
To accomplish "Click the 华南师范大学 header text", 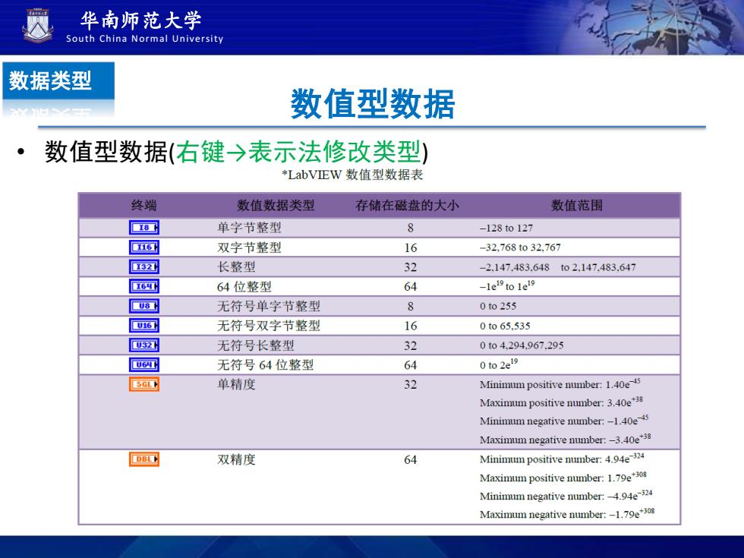I will coord(141,20).
